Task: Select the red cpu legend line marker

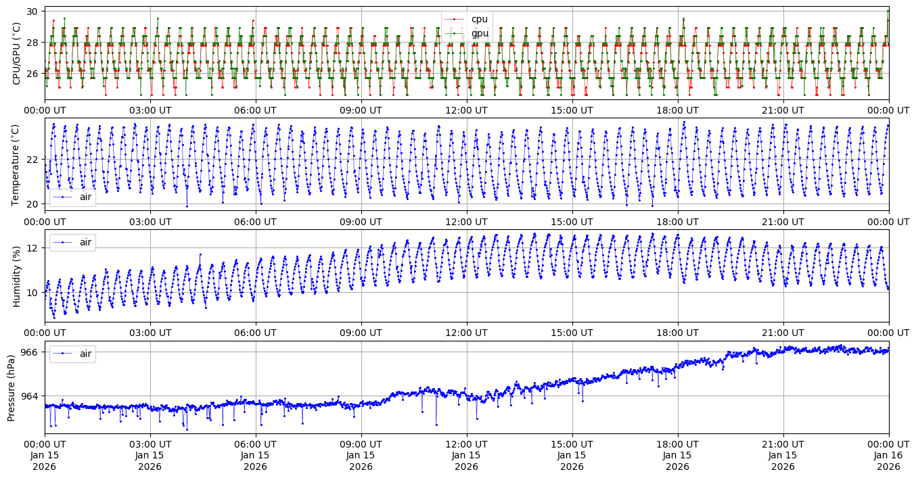Action: point(454,20)
